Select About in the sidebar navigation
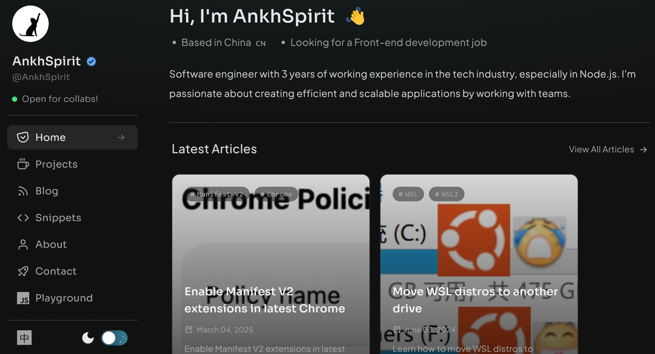The width and height of the screenshot is (655, 354). point(51,245)
